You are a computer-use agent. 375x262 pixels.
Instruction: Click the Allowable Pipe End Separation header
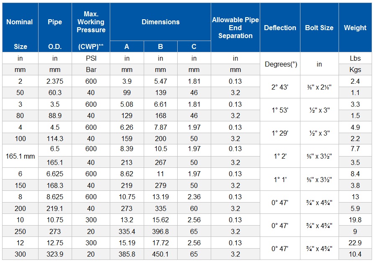pos(235,28)
